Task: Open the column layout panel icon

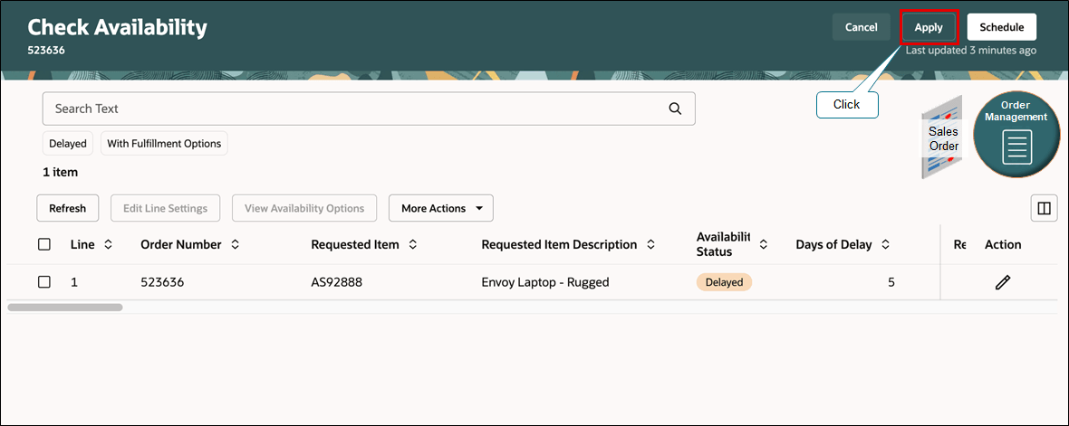Action: (x=1044, y=208)
